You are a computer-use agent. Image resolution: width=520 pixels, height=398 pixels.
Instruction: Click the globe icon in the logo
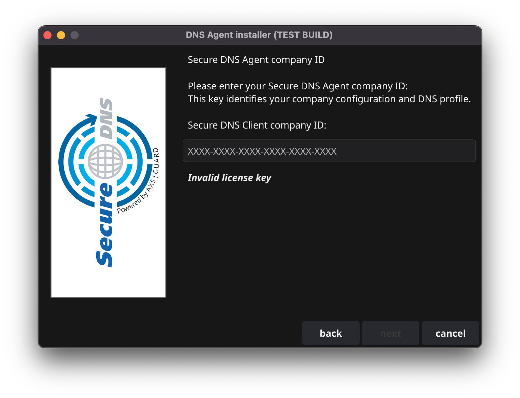click(x=105, y=161)
